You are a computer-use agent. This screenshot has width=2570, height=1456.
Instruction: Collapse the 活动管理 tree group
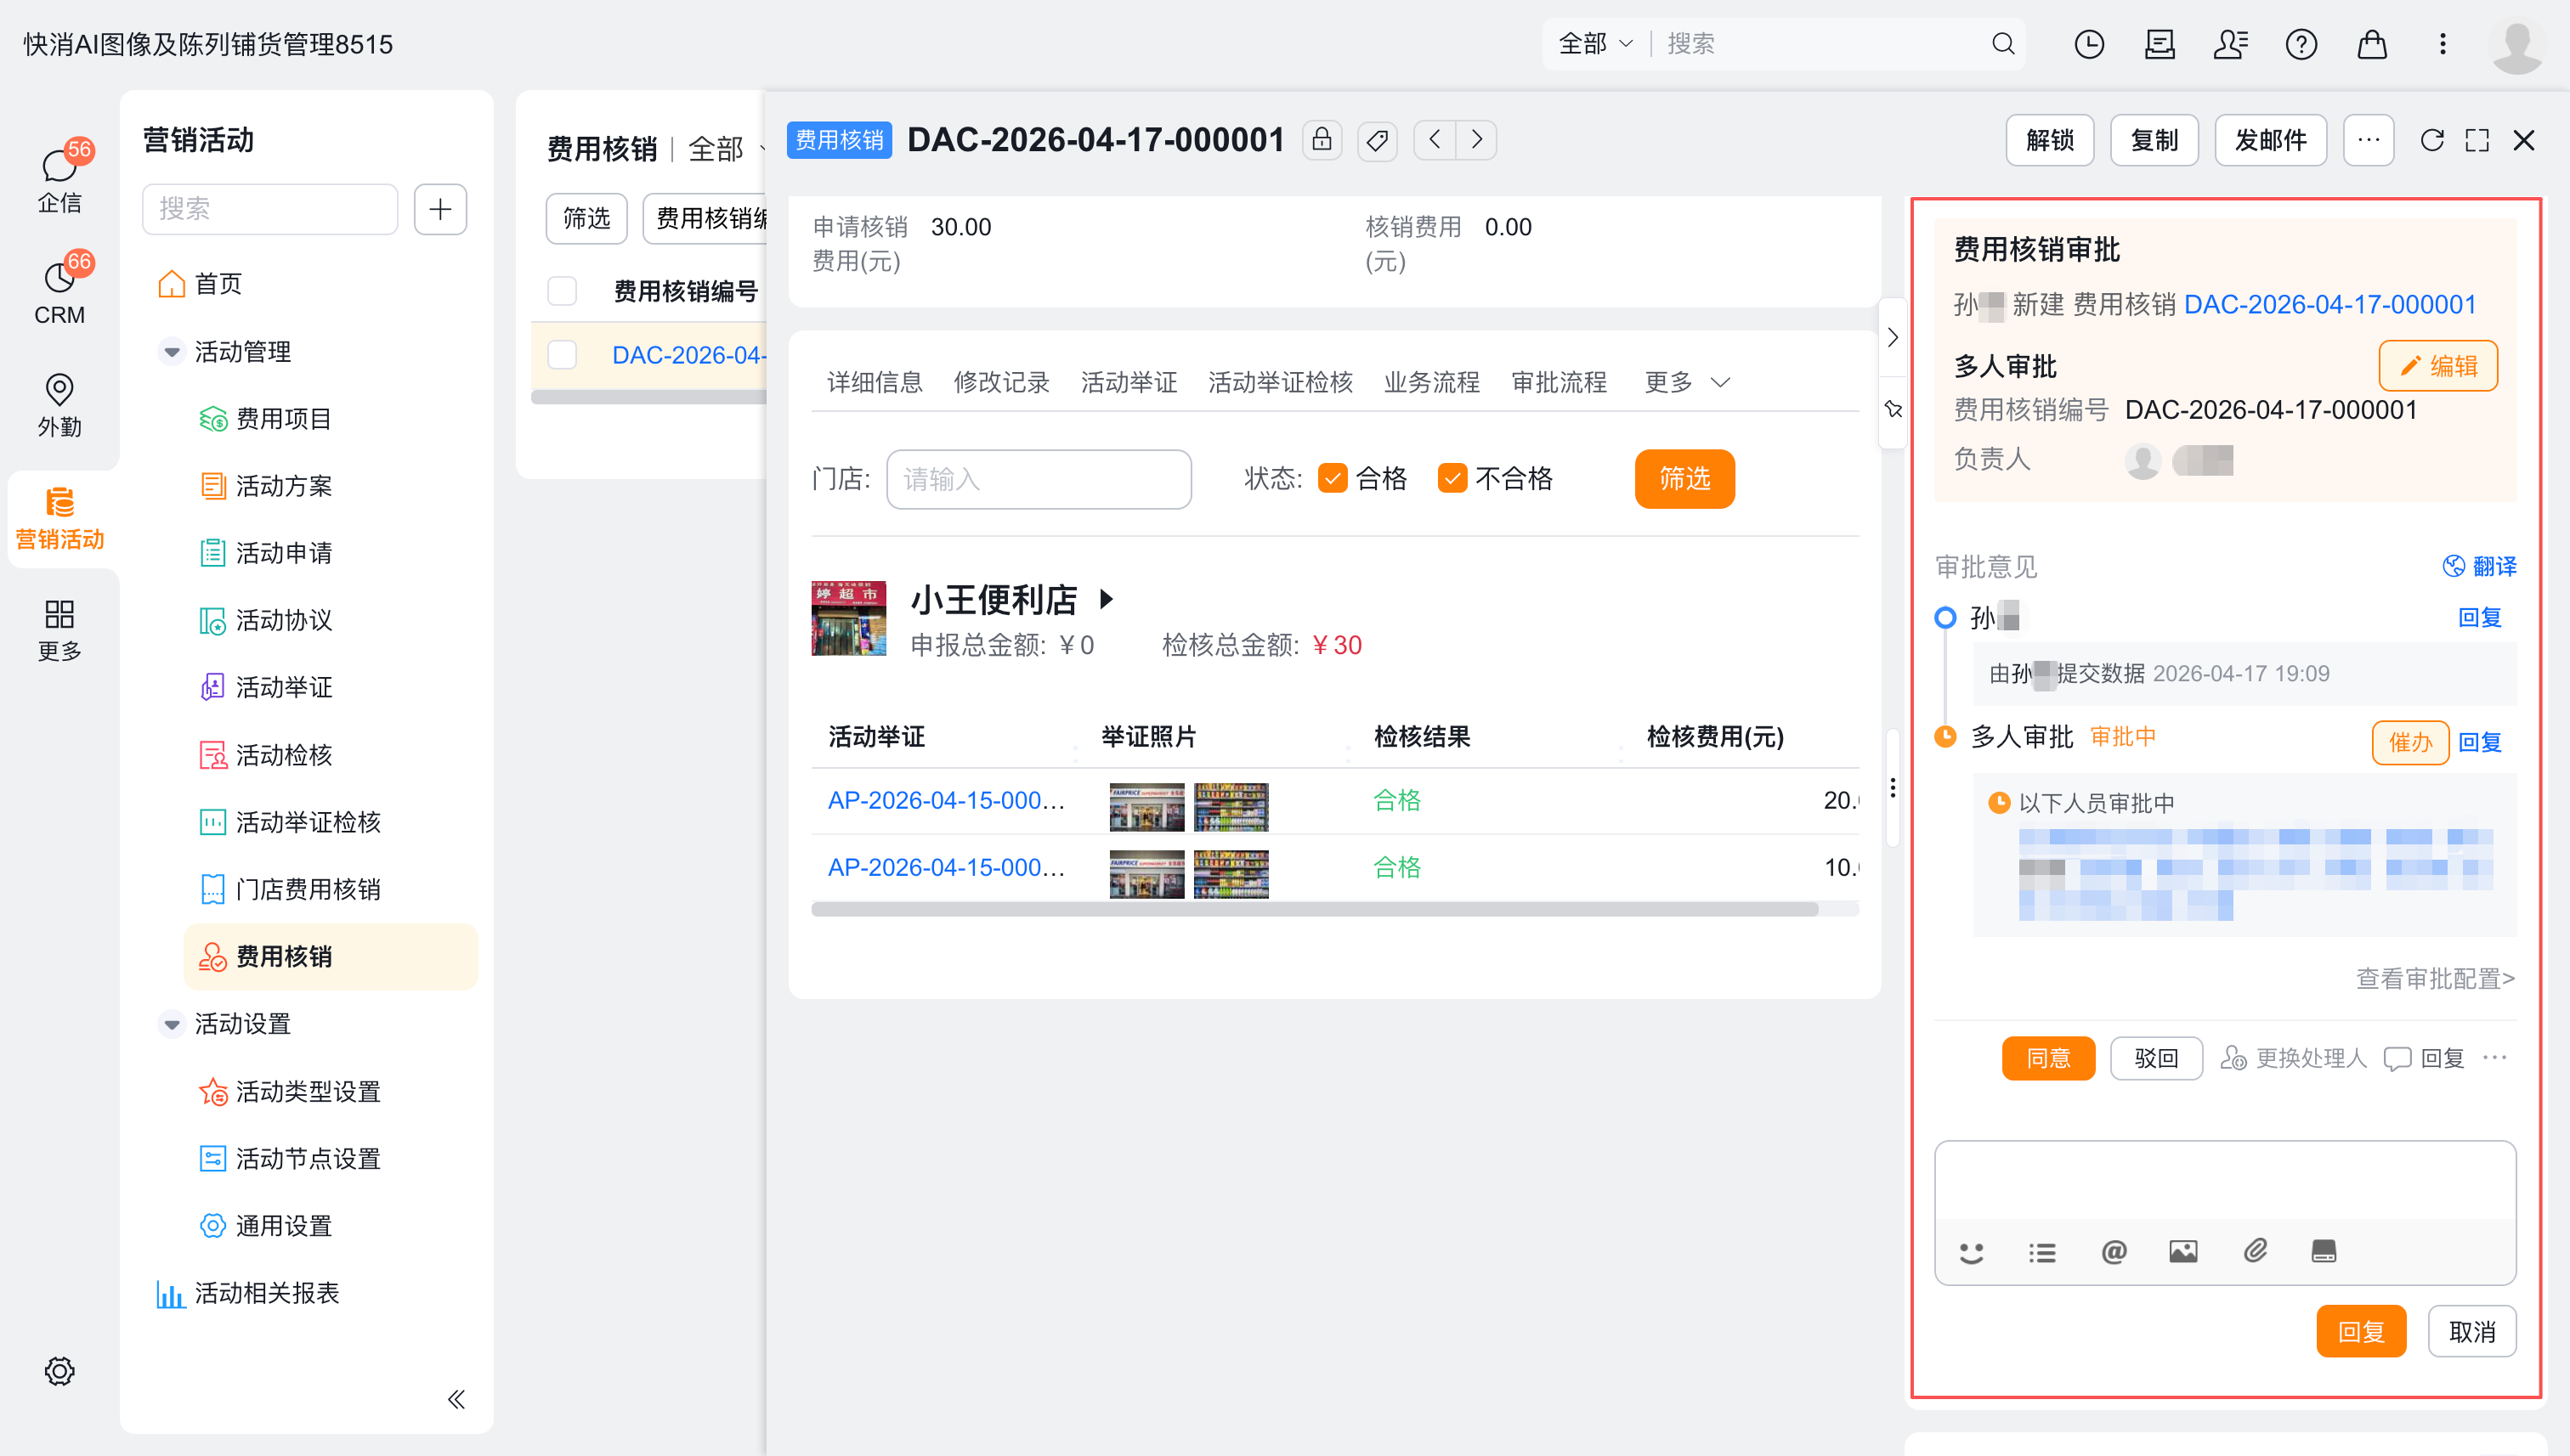172,352
